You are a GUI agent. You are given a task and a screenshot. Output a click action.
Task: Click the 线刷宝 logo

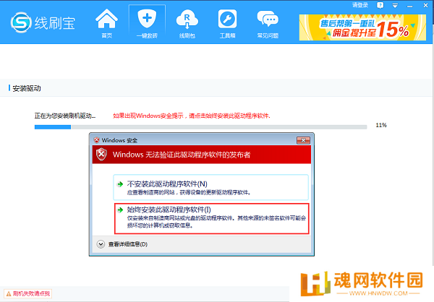(43, 22)
